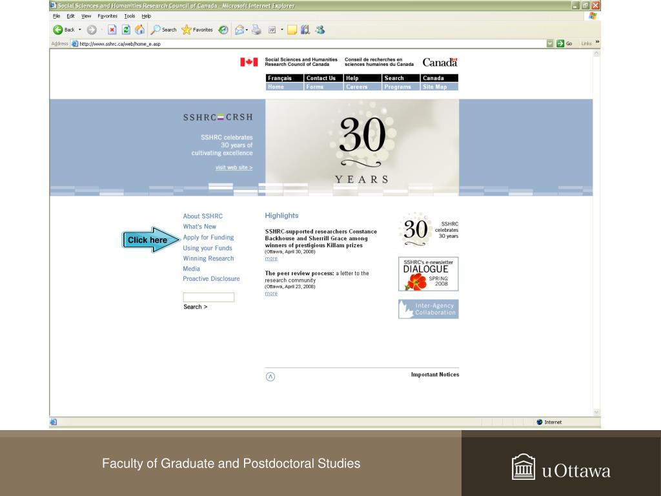This screenshot has height=496, width=661.
Task: Open the Tools menu
Action: pyautogui.click(x=129, y=16)
